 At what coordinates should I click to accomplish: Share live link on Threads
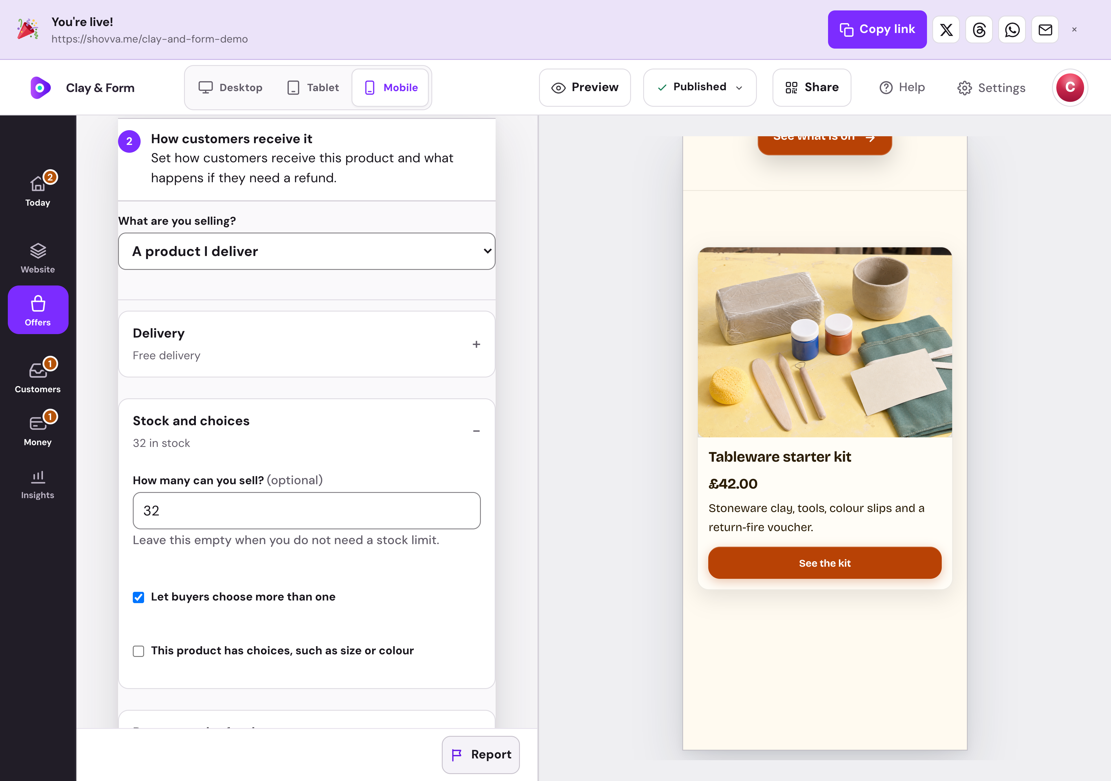coord(979,30)
